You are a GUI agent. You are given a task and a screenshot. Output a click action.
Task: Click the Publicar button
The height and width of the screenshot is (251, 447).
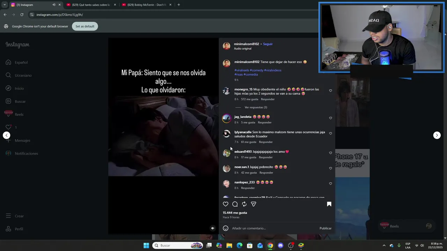(x=325, y=228)
